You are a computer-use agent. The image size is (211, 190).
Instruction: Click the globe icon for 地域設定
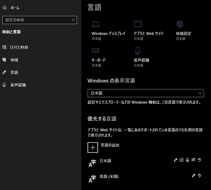[x=180, y=24]
